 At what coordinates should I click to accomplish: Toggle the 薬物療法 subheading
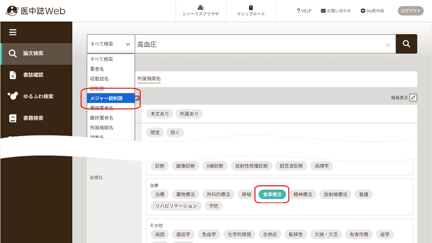[x=185, y=194]
